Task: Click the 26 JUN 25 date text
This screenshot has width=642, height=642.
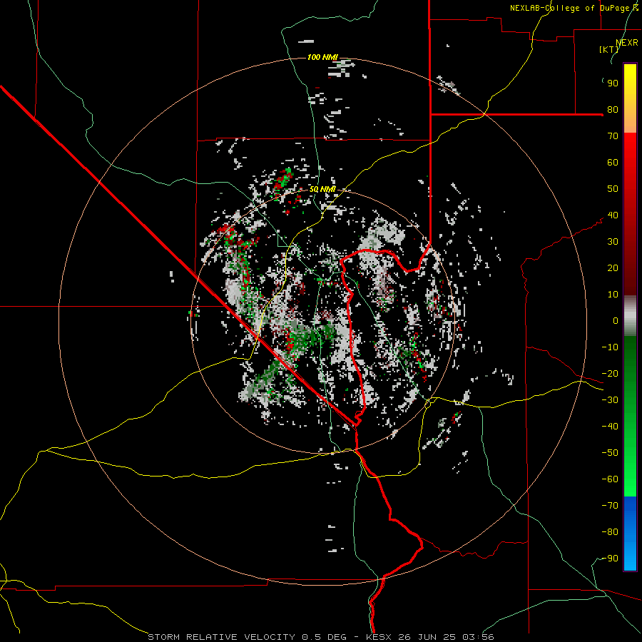Action: pyautogui.click(x=427, y=637)
